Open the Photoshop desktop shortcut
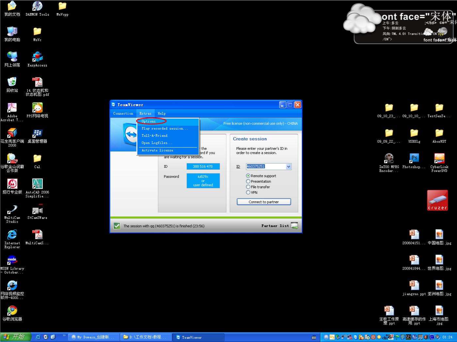Image resolution: width=457 pixels, height=342 pixels. (414, 159)
